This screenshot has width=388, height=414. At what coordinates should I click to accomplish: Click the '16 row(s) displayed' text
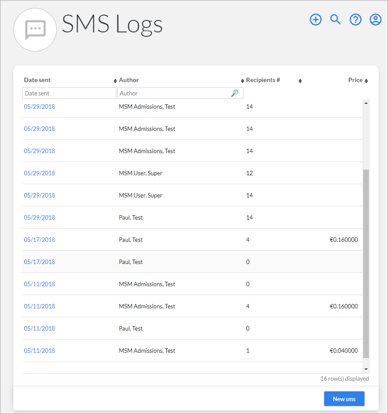coord(345,379)
